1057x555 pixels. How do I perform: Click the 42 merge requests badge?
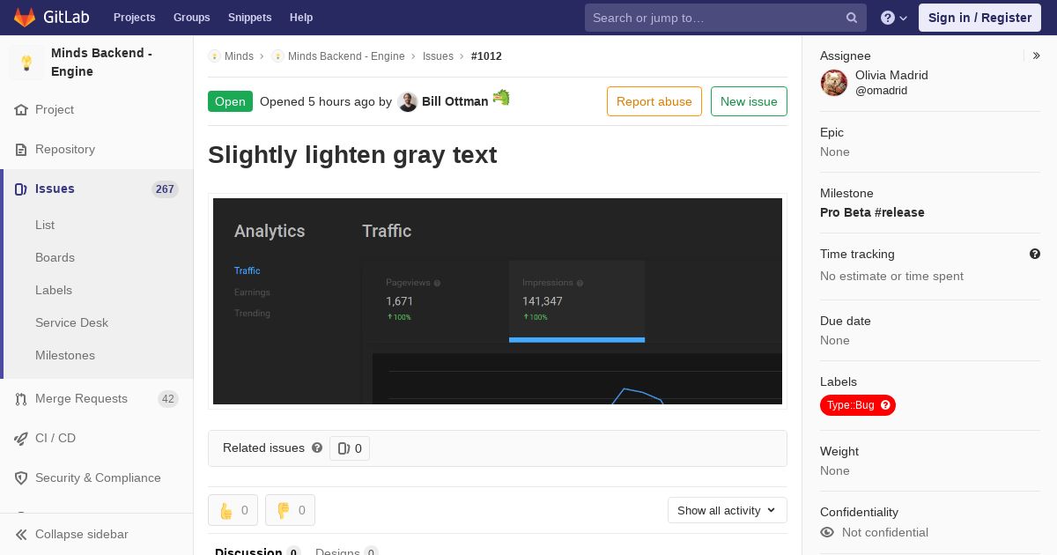(168, 399)
